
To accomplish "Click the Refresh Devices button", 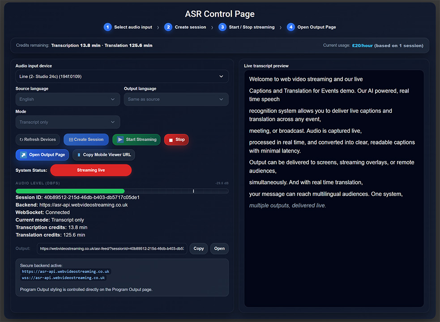I will click(x=38, y=140).
